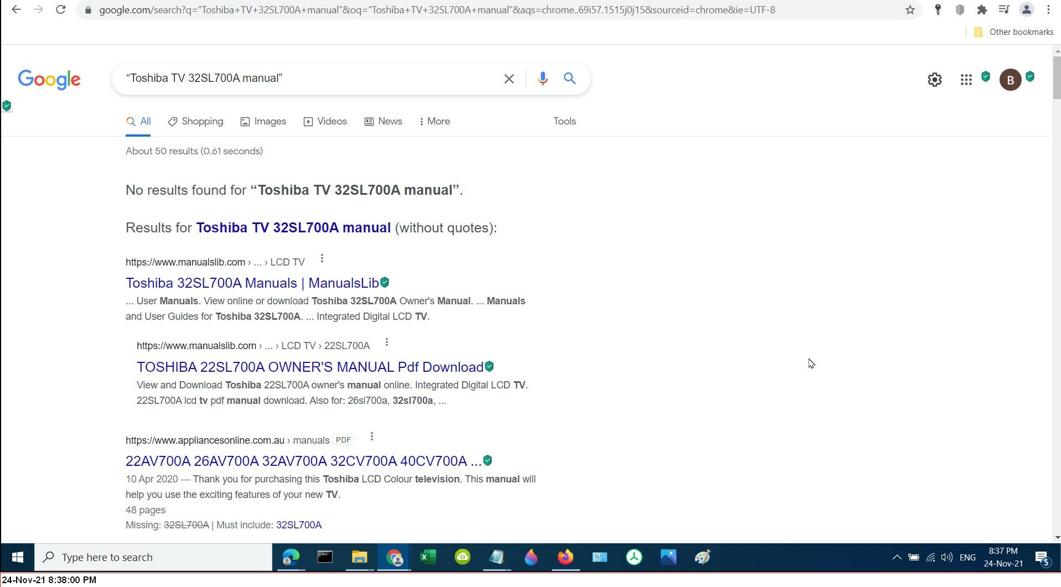Open Chrome profile avatar
1061x587 pixels.
click(1026, 9)
